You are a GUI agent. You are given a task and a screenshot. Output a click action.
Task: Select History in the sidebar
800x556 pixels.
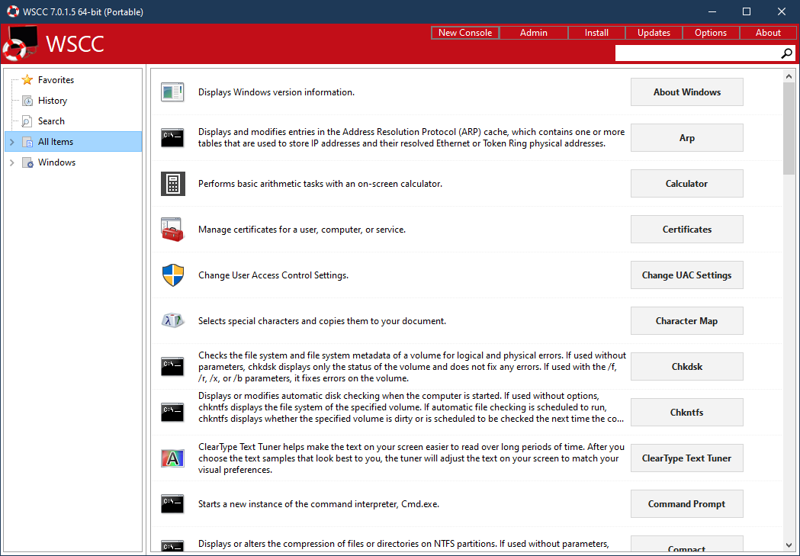pyautogui.click(x=53, y=101)
